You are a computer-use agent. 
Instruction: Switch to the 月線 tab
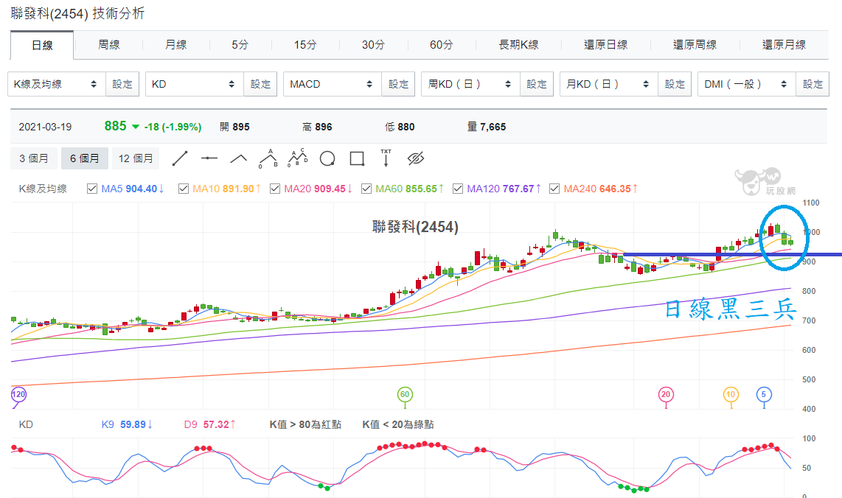click(175, 45)
